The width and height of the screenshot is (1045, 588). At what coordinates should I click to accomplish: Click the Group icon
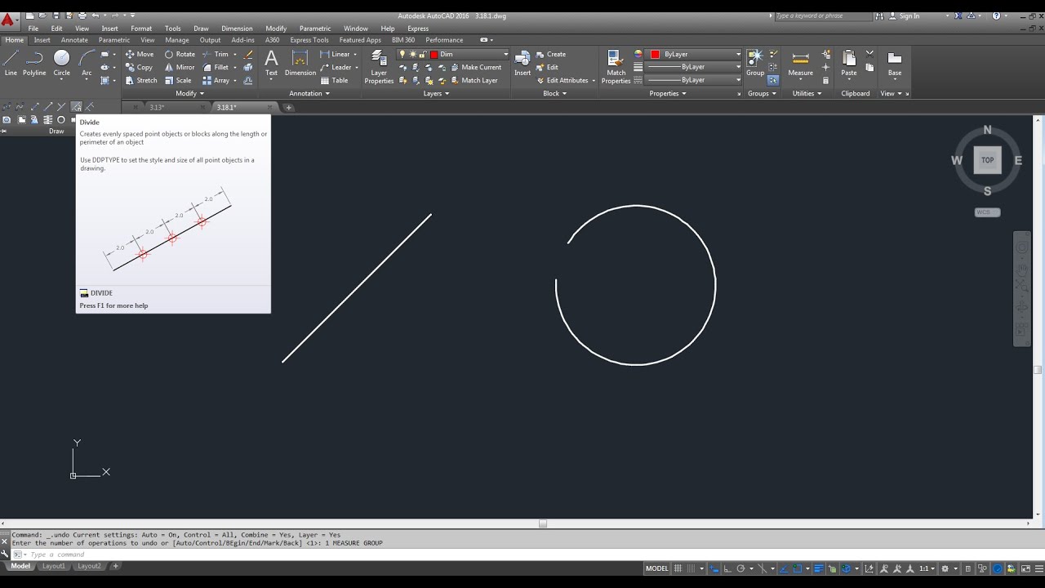click(x=755, y=62)
